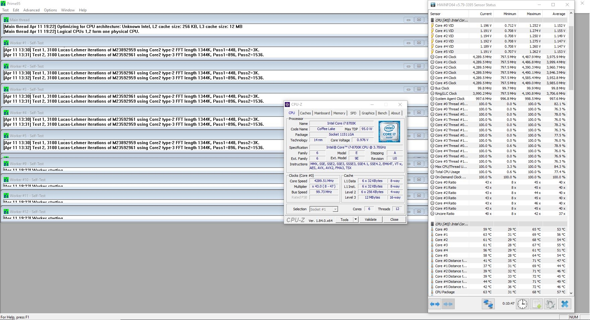This screenshot has height=320, width=590.
Task: Open the Edit menu in Prime95
Action: pyautogui.click(x=16, y=10)
